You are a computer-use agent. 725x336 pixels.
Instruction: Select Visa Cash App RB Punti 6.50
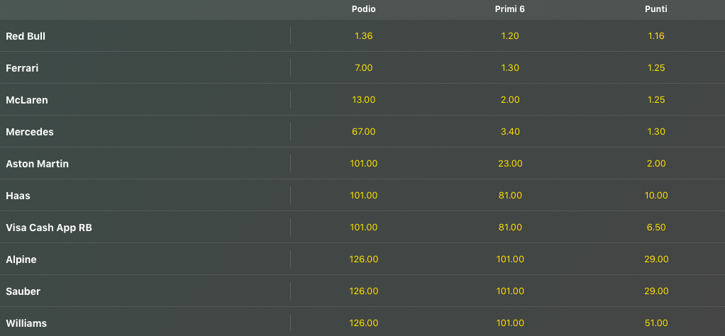pyautogui.click(x=656, y=228)
